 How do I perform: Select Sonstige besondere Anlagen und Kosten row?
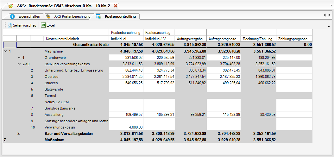[77, 121]
